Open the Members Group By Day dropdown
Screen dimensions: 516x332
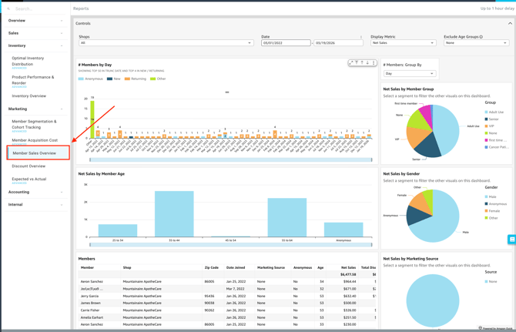pyautogui.click(x=409, y=74)
